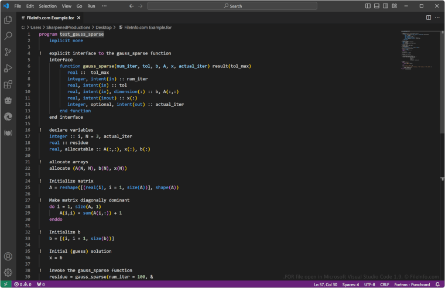Open the editor More Actions ellipsis menu
Screen dimensions: 445x288
(437, 18)
